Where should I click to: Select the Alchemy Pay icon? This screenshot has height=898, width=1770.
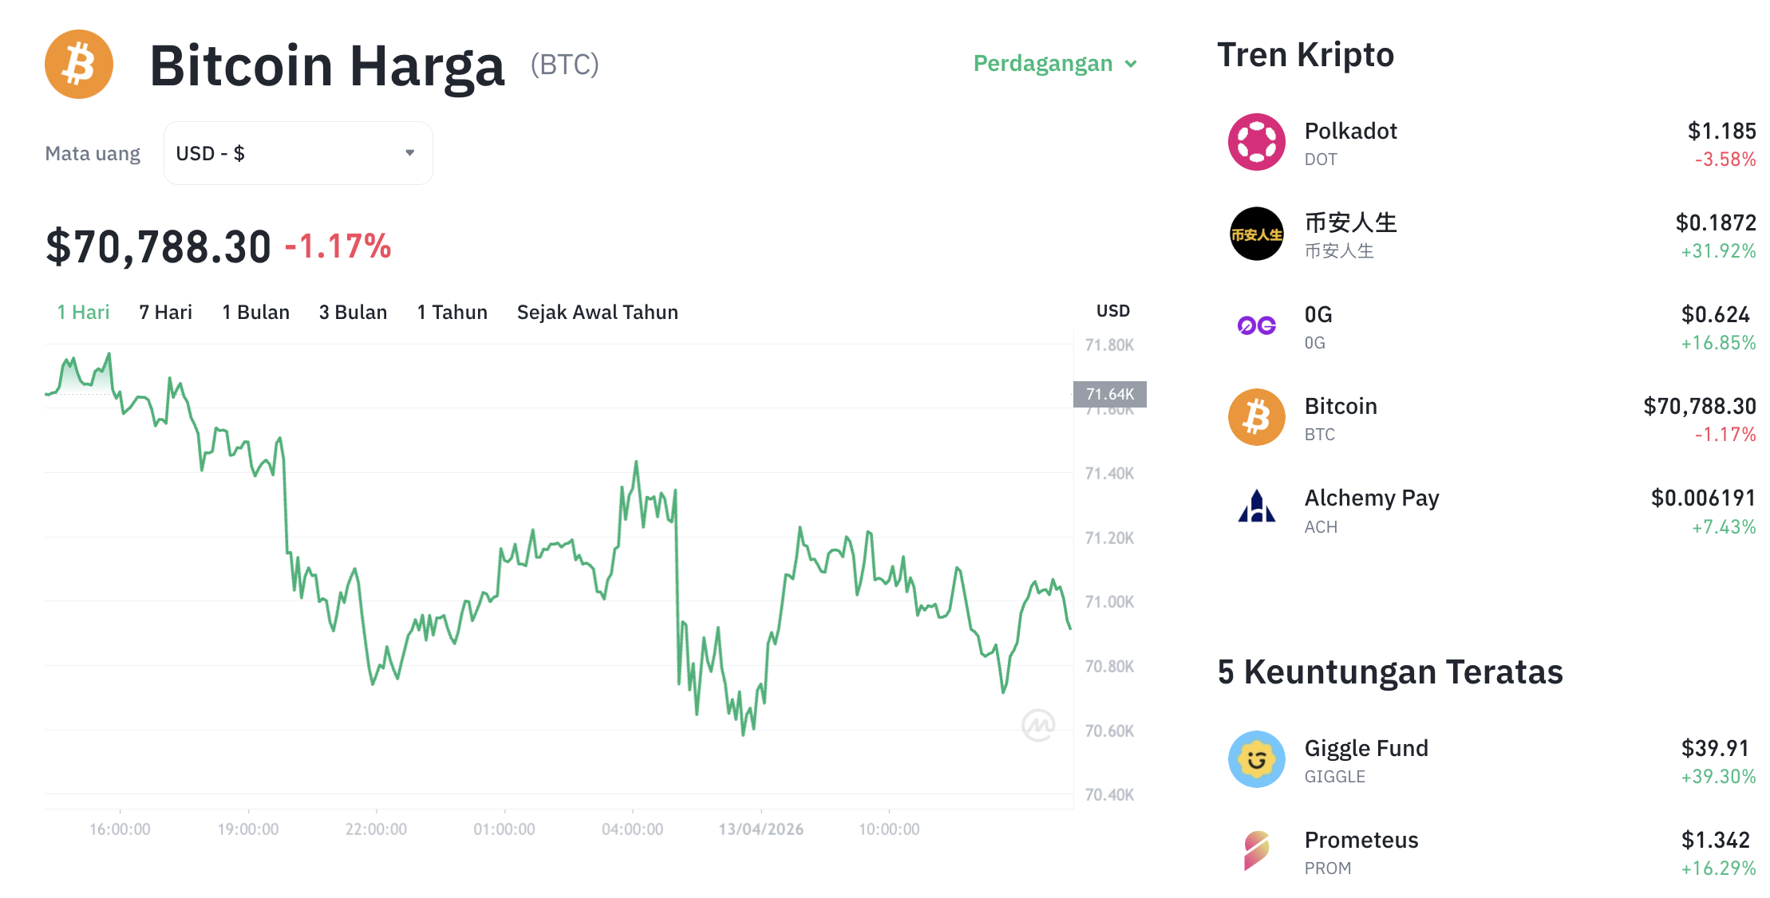click(x=1257, y=509)
